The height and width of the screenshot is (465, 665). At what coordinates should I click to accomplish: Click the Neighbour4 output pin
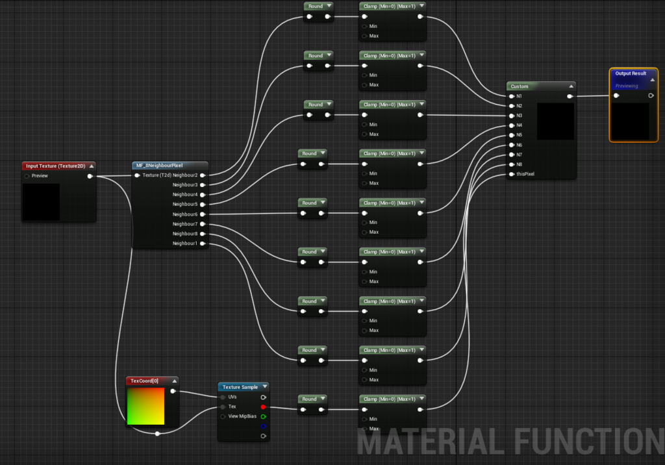(x=203, y=195)
